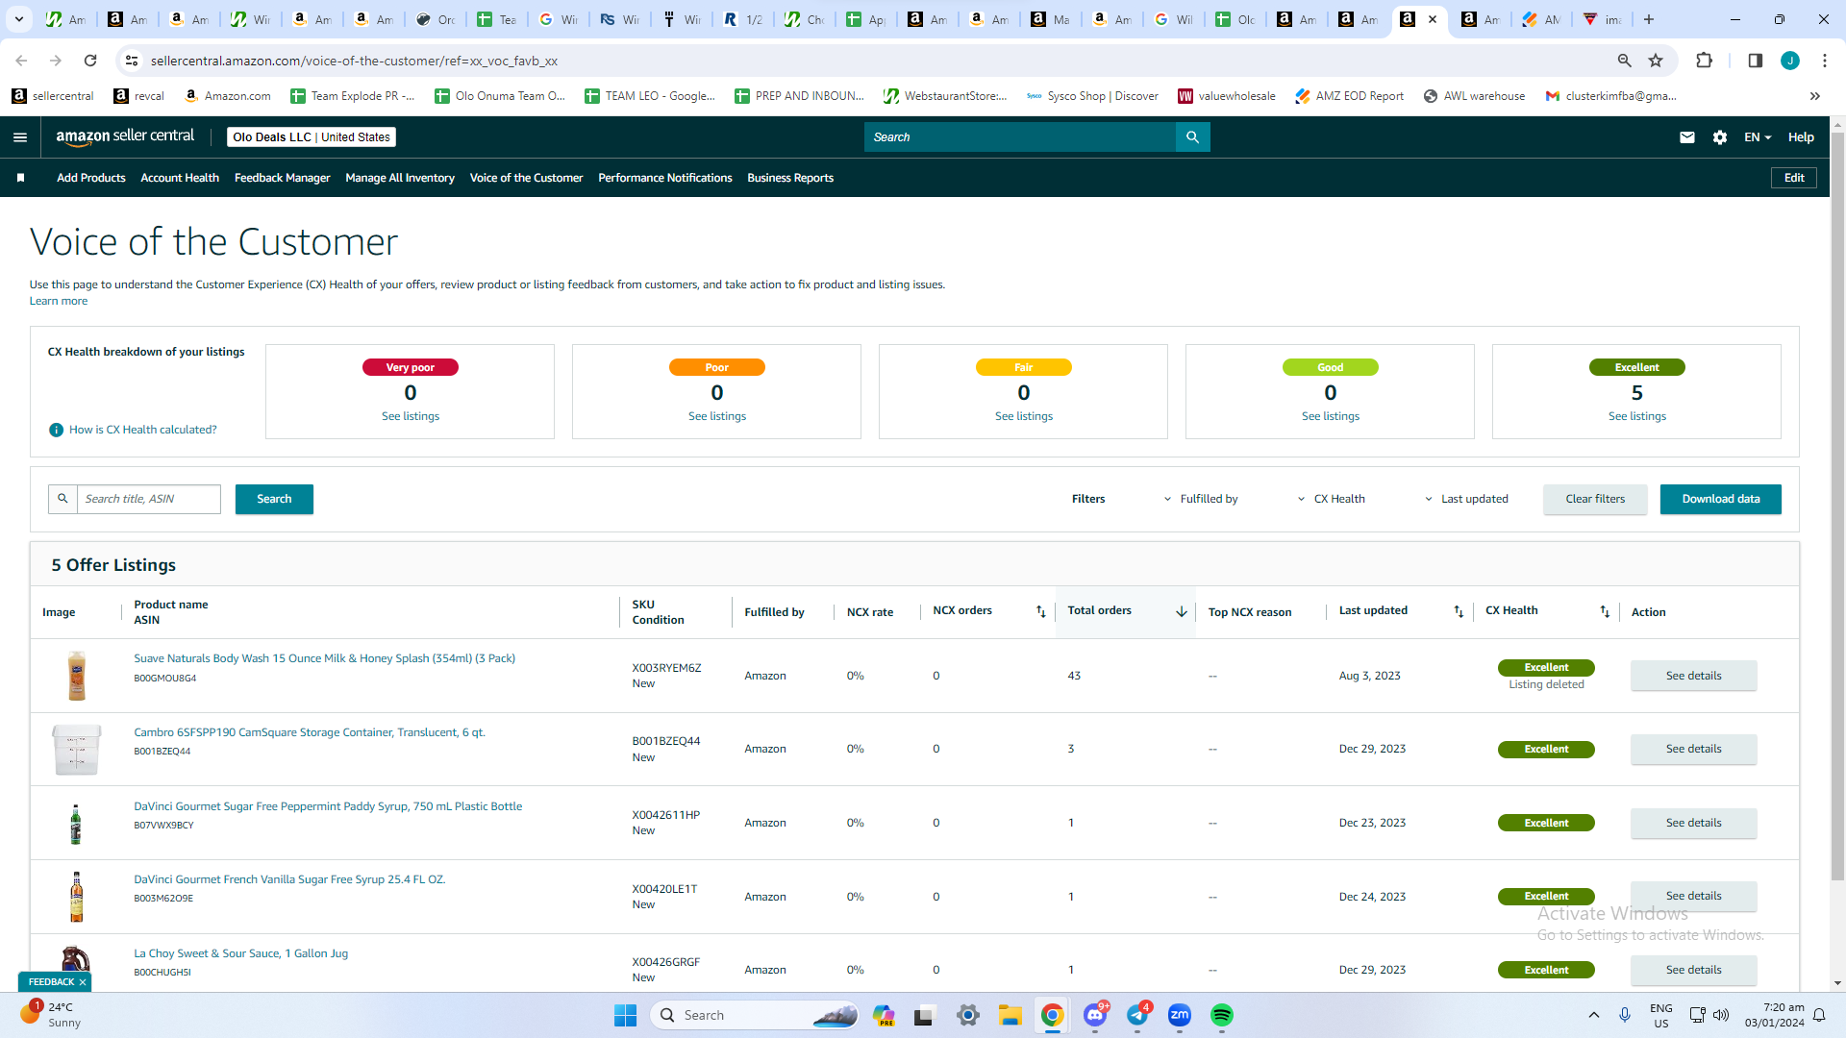The height and width of the screenshot is (1038, 1846).
Task: Open Telegram from the taskbar
Action: (x=1137, y=1015)
